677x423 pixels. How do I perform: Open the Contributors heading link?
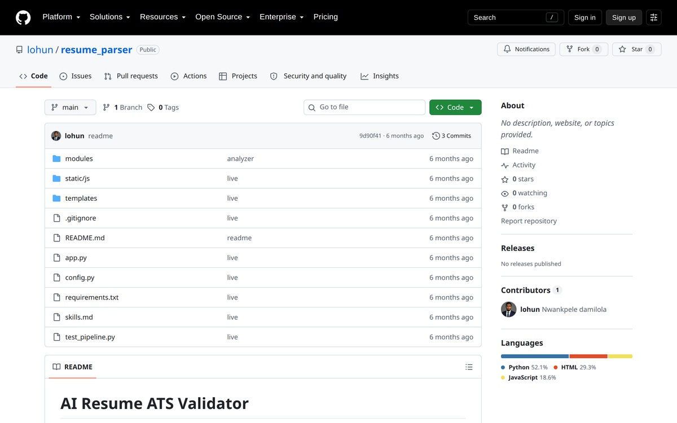point(531,290)
